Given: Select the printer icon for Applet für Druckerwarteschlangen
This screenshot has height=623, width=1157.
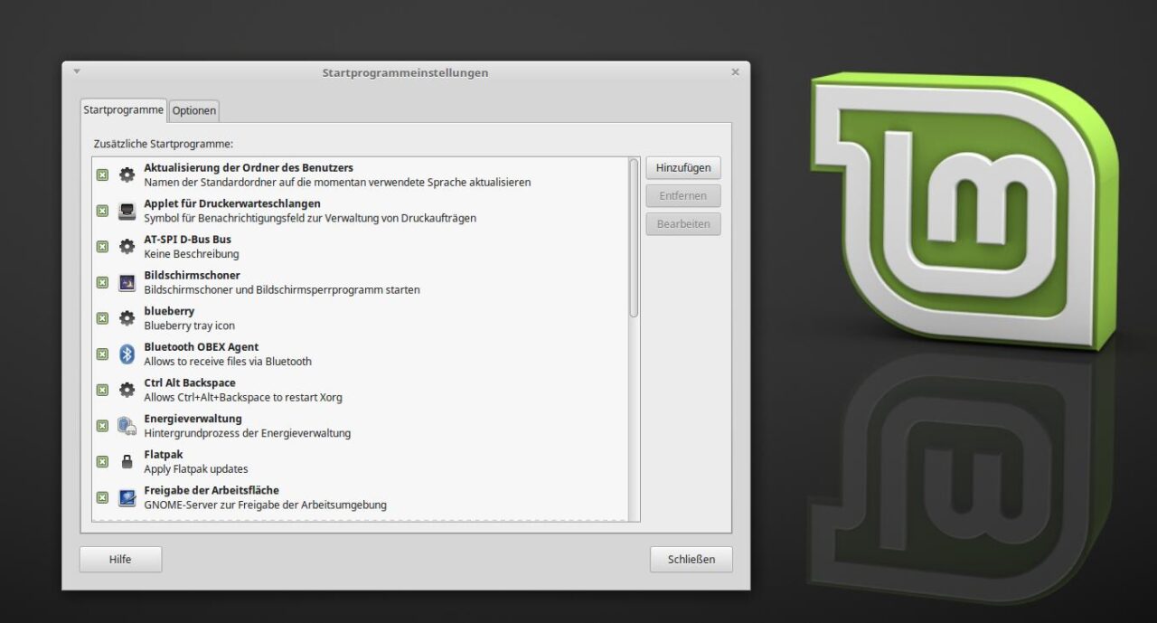Looking at the screenshot, I should point(127,210).
